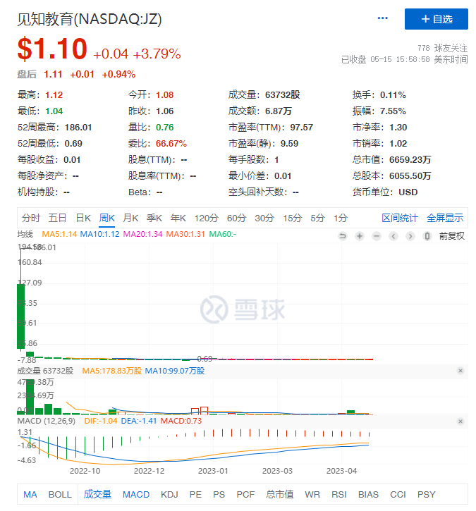Click the 委比 66.67% value

[171, 143]
